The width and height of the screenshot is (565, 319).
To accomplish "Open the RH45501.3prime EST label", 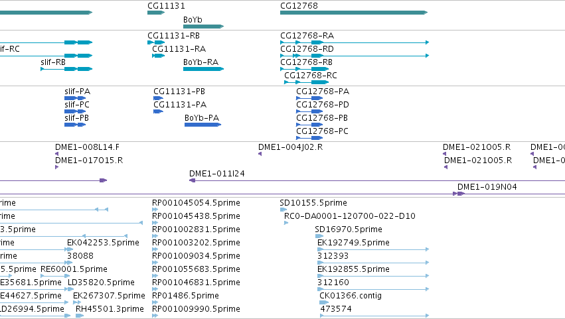I will point(110,310).
